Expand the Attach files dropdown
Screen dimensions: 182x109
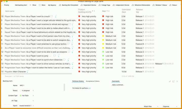(x=158, y=106)
